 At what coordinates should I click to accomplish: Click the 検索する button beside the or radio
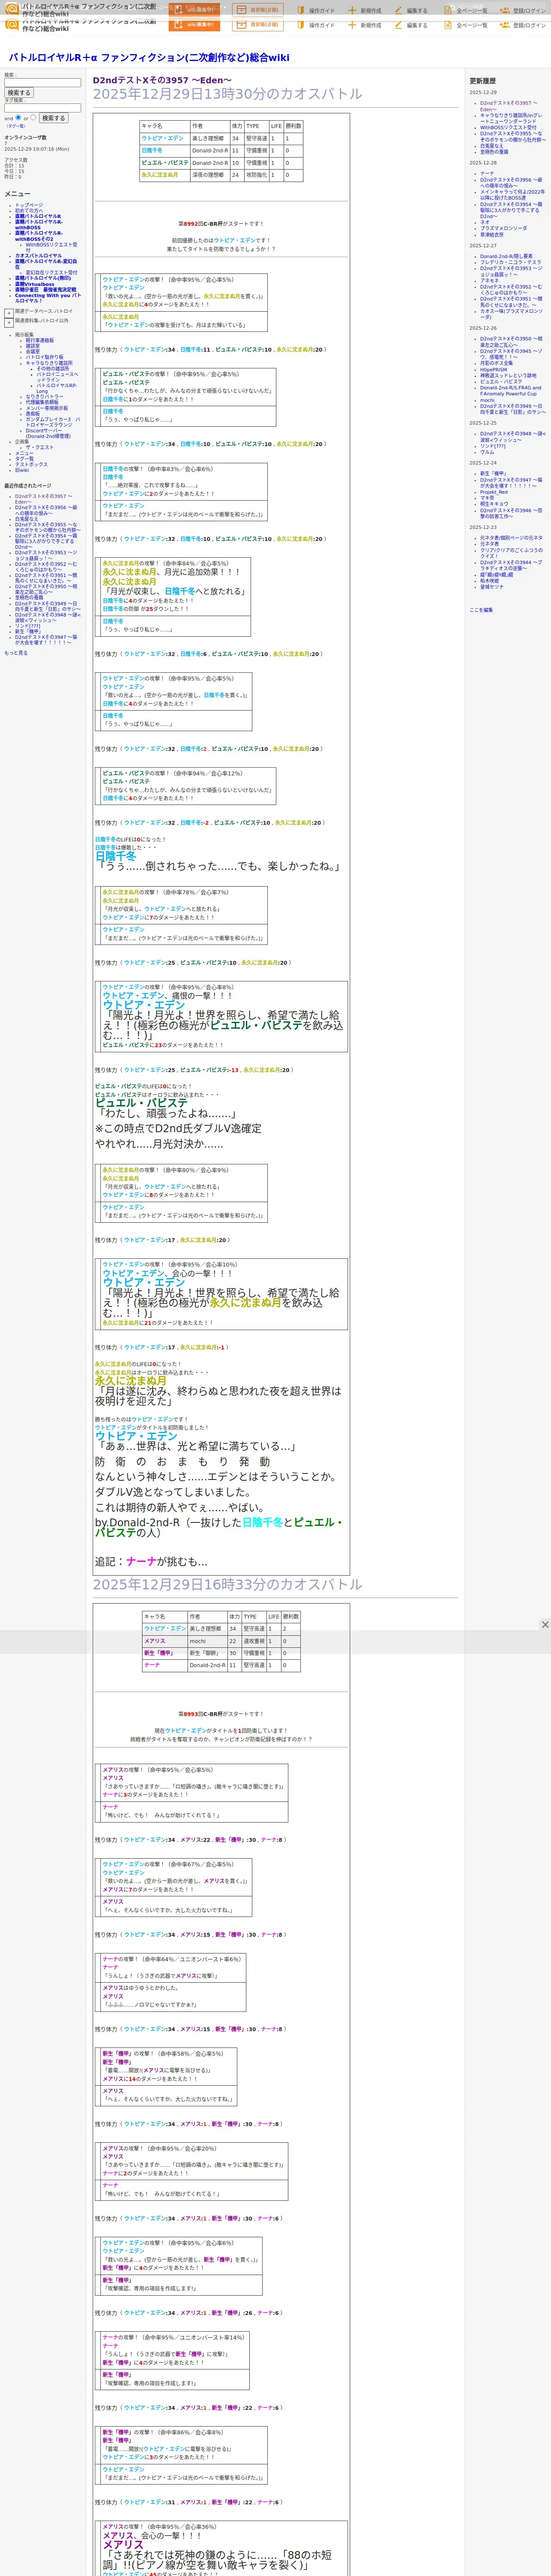(x=53, y=118)
